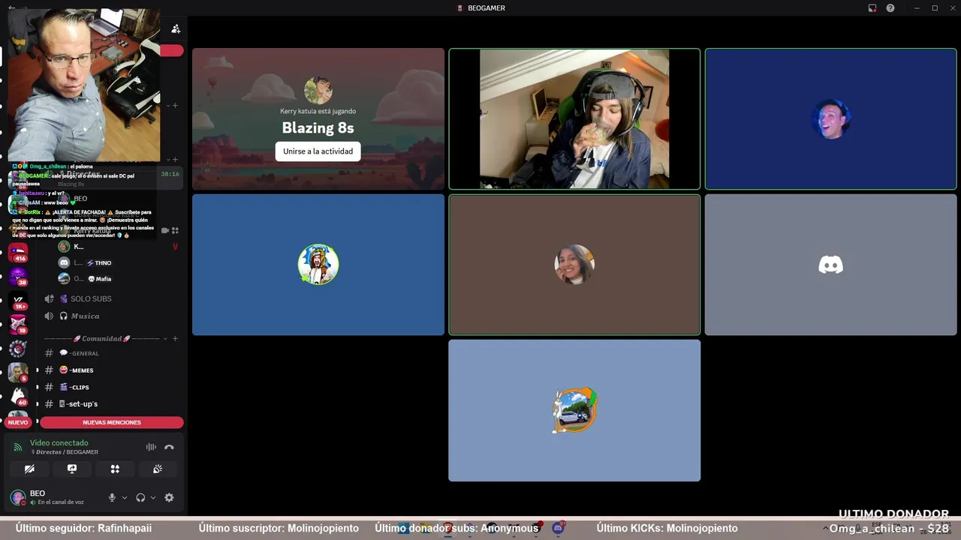Open server icon with 1K+ badge
Screen dimensions: 961x540
(x=18, y=300)
